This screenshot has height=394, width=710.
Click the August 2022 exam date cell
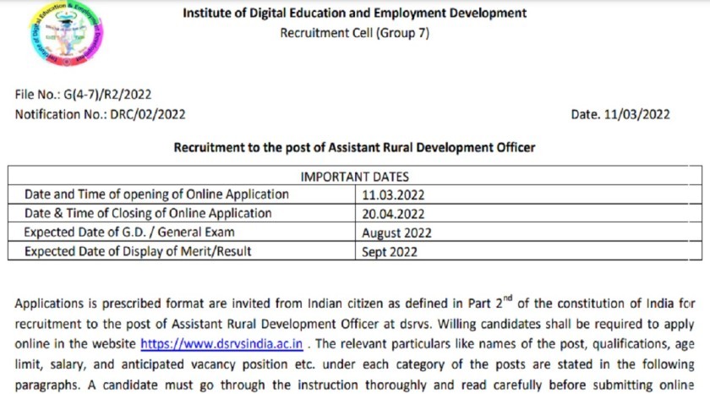(x=396, y=233)
